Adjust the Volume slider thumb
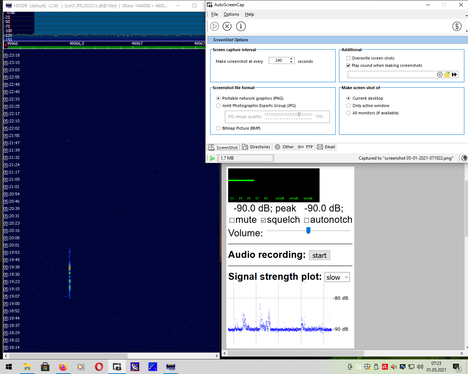This screenshot has width=468, height=374. pyautogui.click(x=308, y=230)
